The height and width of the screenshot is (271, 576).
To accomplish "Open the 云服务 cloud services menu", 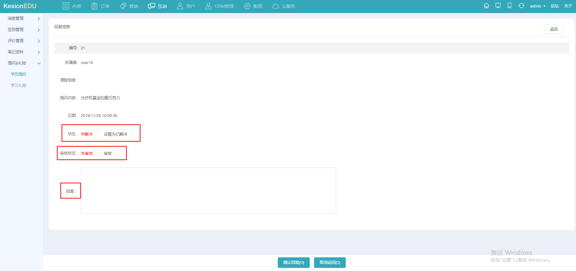I will coord(283,6).
